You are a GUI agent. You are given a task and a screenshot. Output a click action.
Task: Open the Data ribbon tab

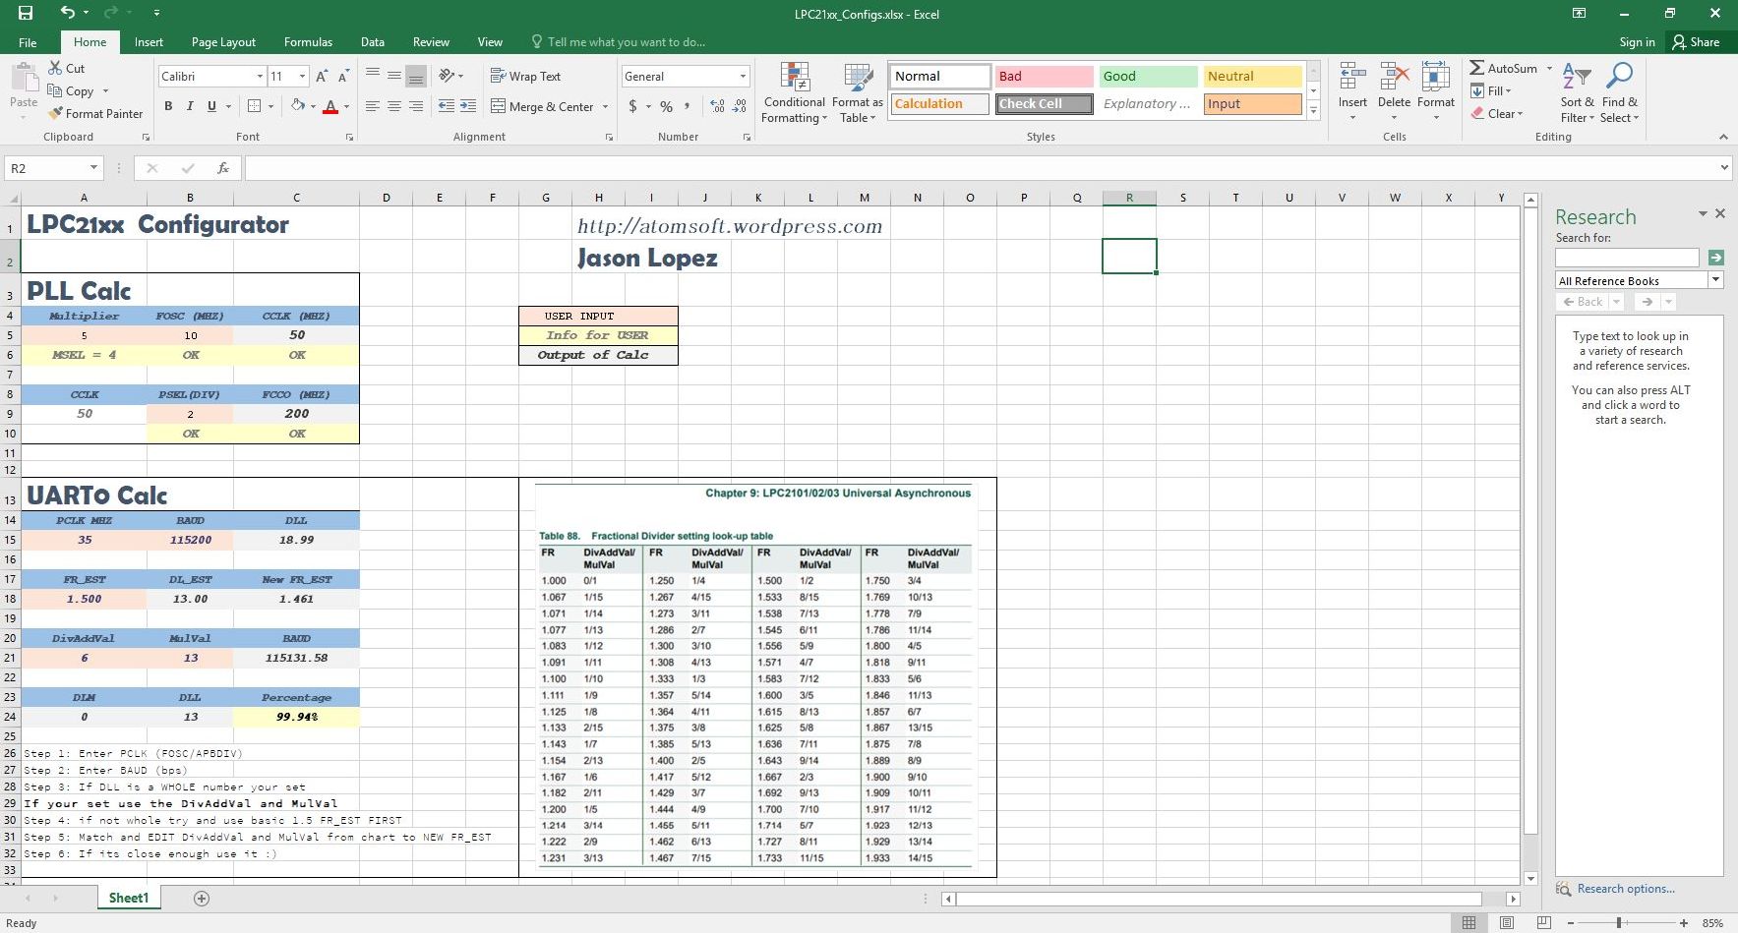(x=373, y=41)
